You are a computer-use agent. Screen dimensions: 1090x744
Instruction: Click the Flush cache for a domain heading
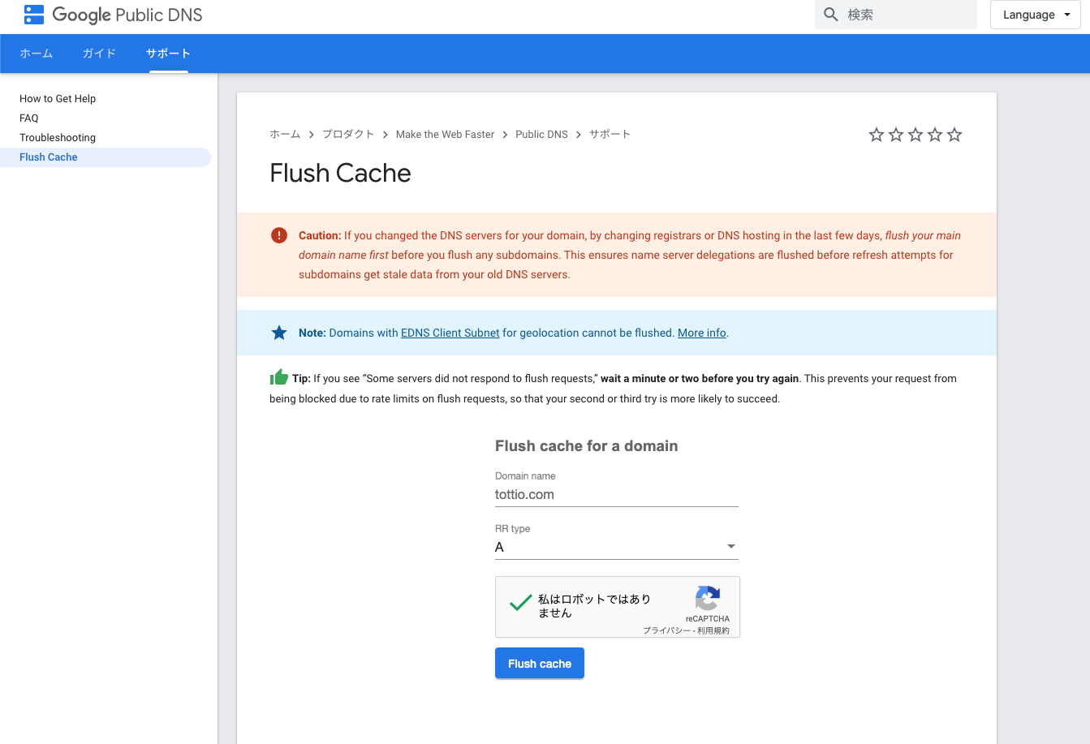586,446
